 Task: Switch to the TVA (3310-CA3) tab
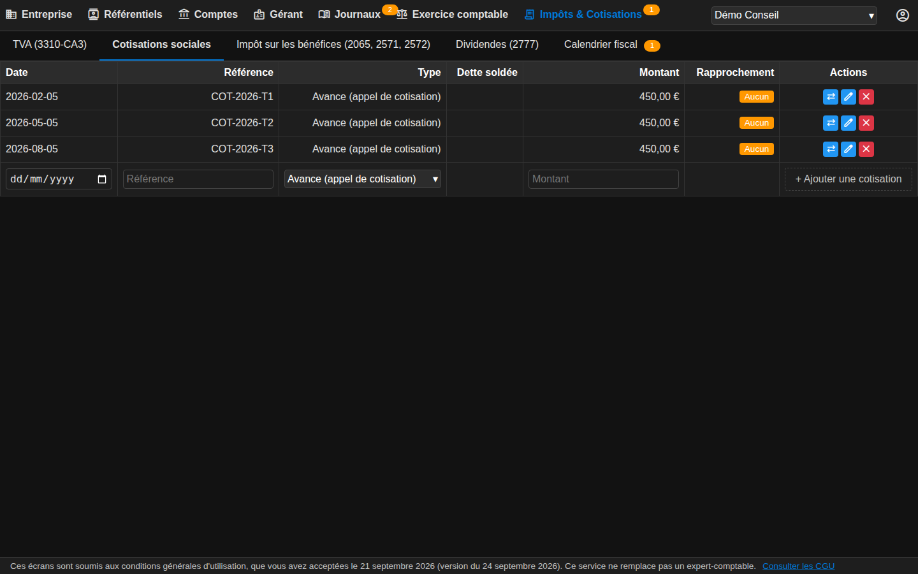pyautogui.click(x=50, y=45)
